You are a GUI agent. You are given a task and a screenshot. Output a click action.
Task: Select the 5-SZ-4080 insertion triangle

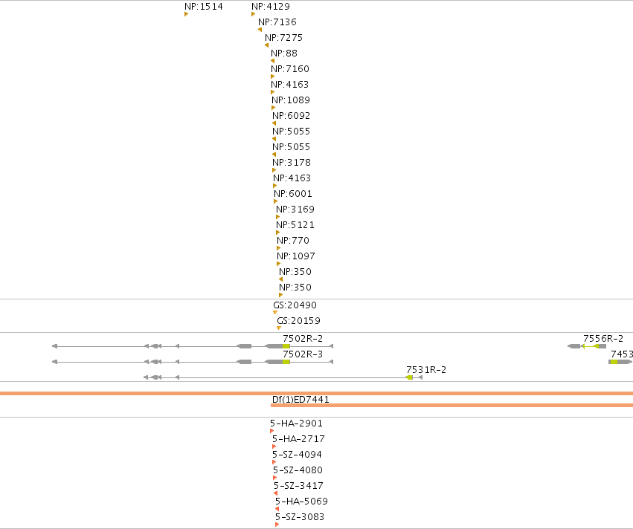(275, 478)
